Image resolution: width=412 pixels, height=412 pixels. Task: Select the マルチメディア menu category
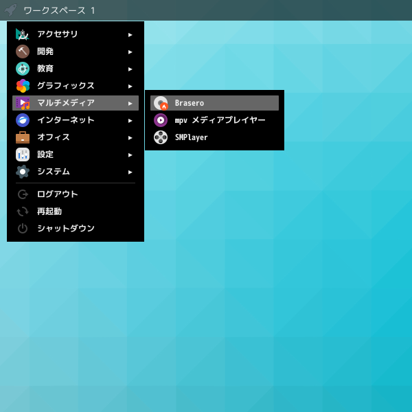pyautogui.click(x=76, y=103)
